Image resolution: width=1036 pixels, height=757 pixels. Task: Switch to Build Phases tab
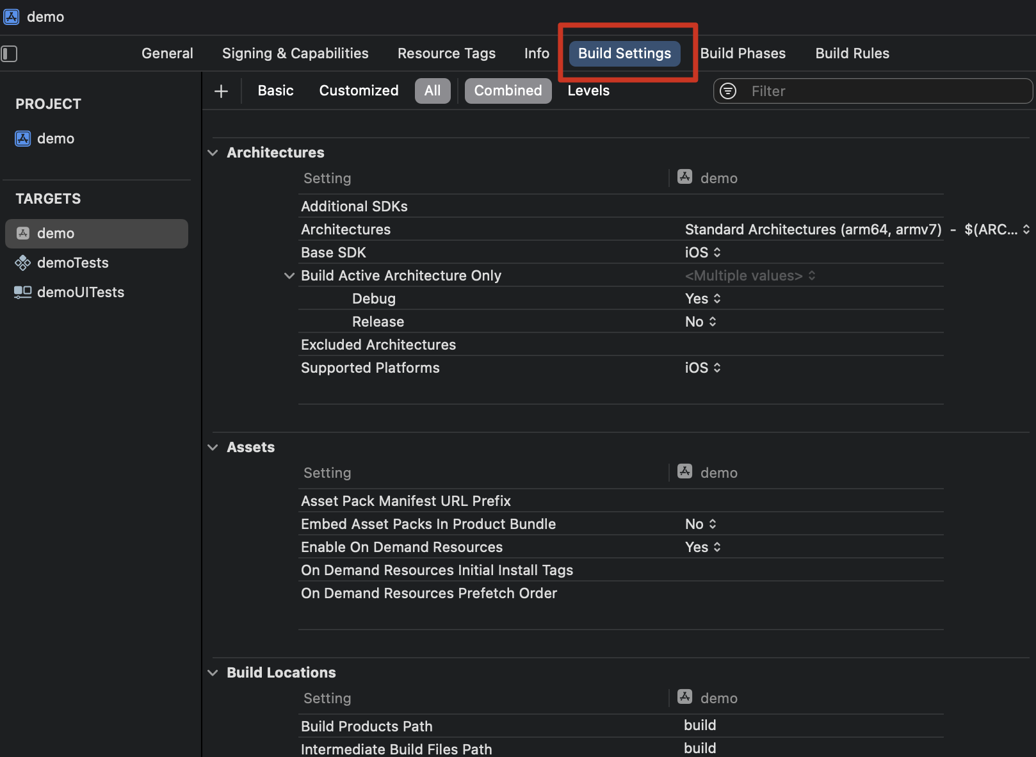pos(743,53)
